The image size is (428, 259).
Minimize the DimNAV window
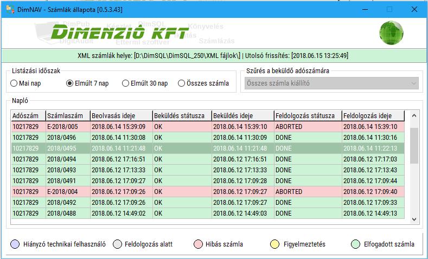pyautogui.click(x=365, y=9)
